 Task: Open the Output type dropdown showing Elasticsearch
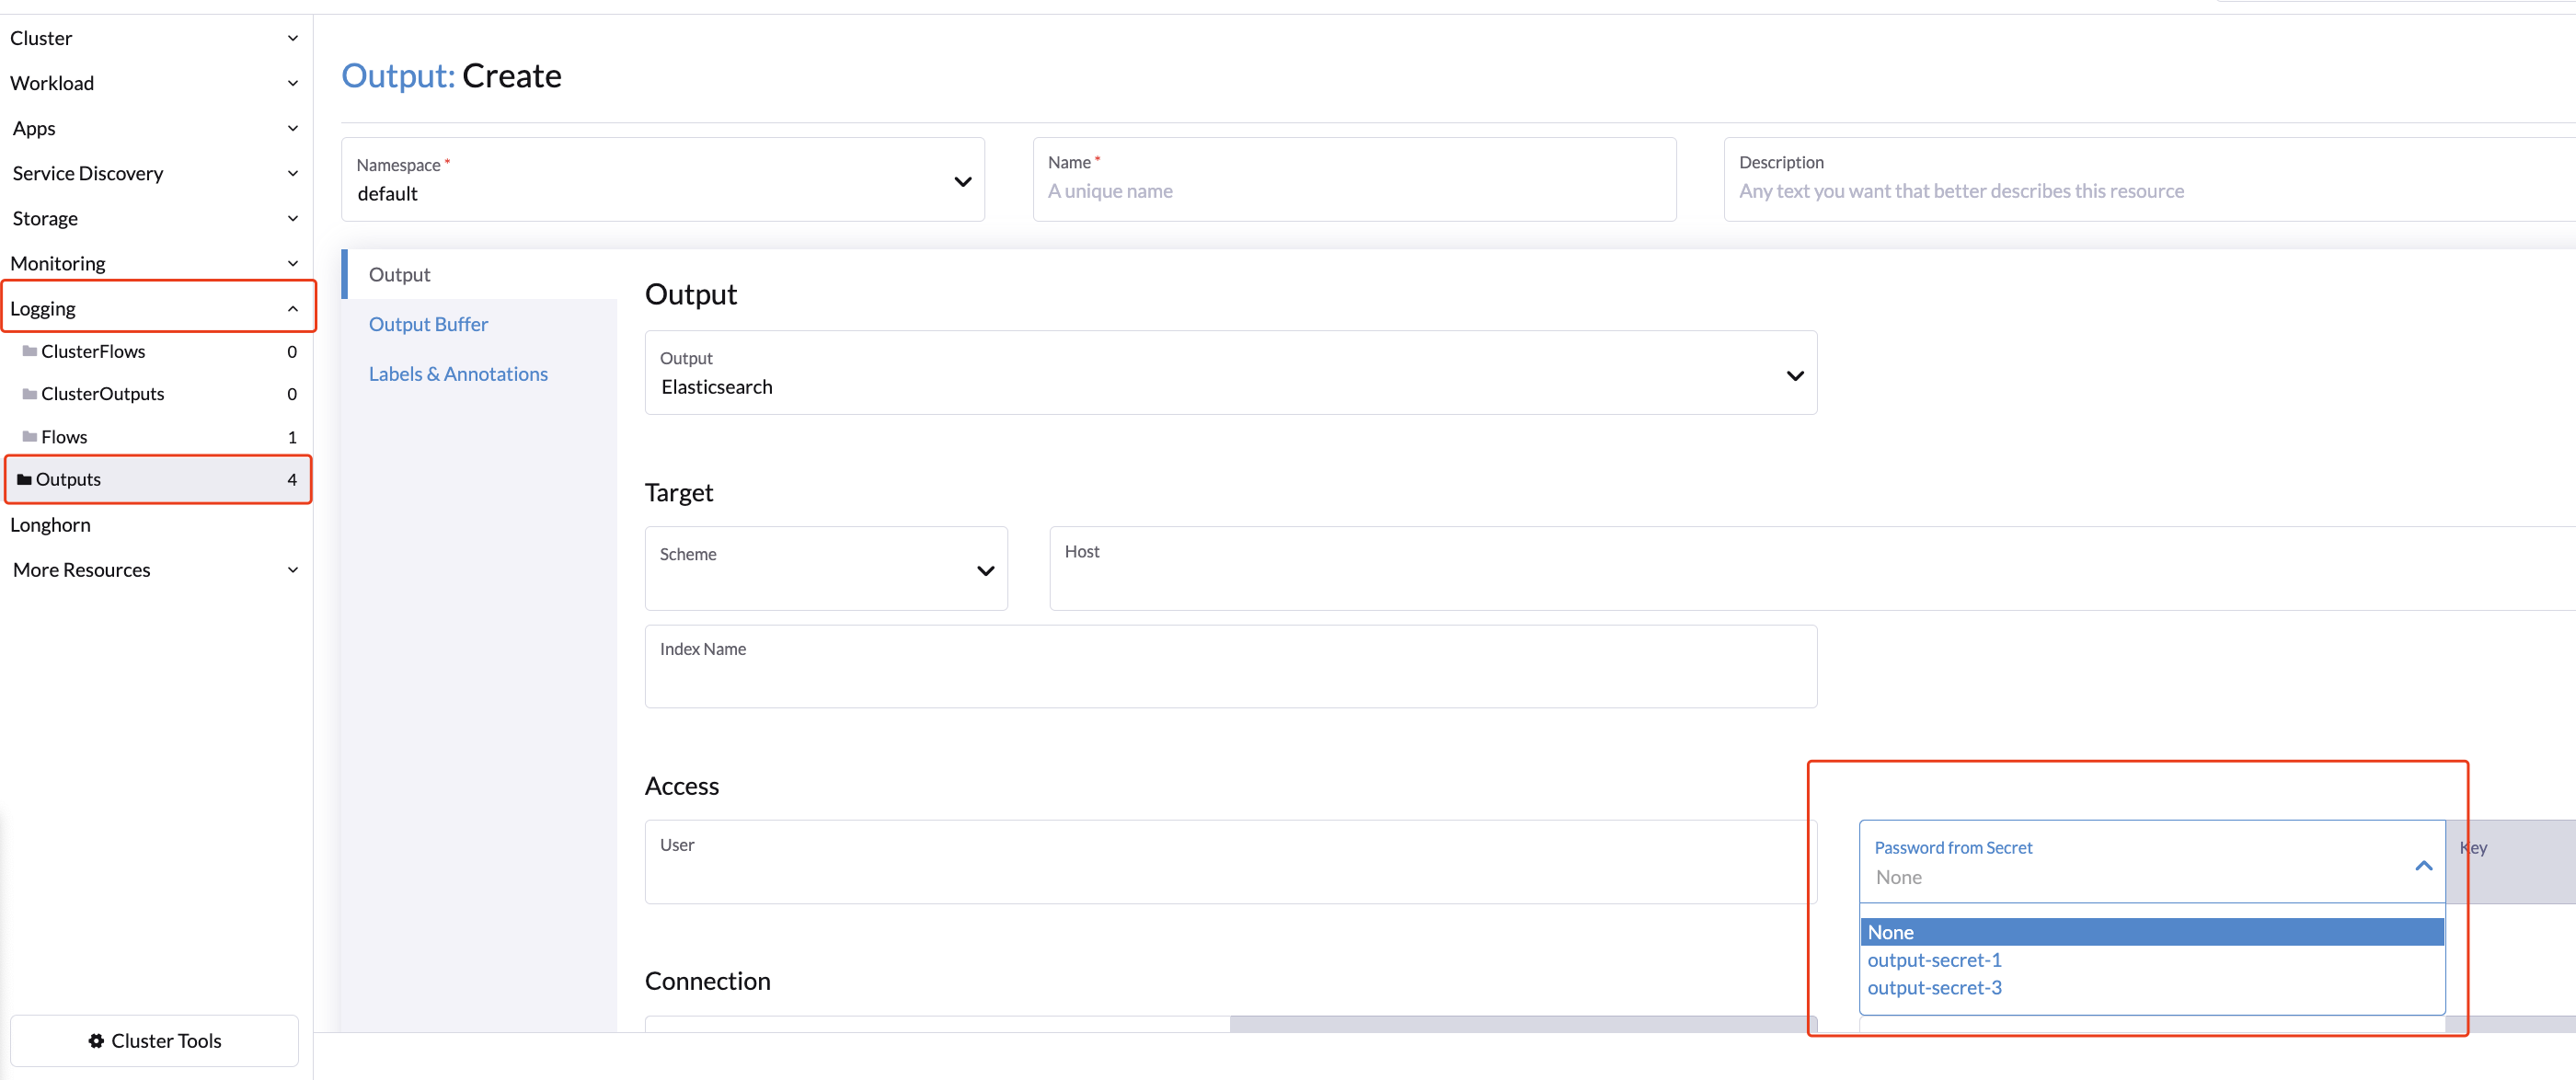click(1795, 374)
